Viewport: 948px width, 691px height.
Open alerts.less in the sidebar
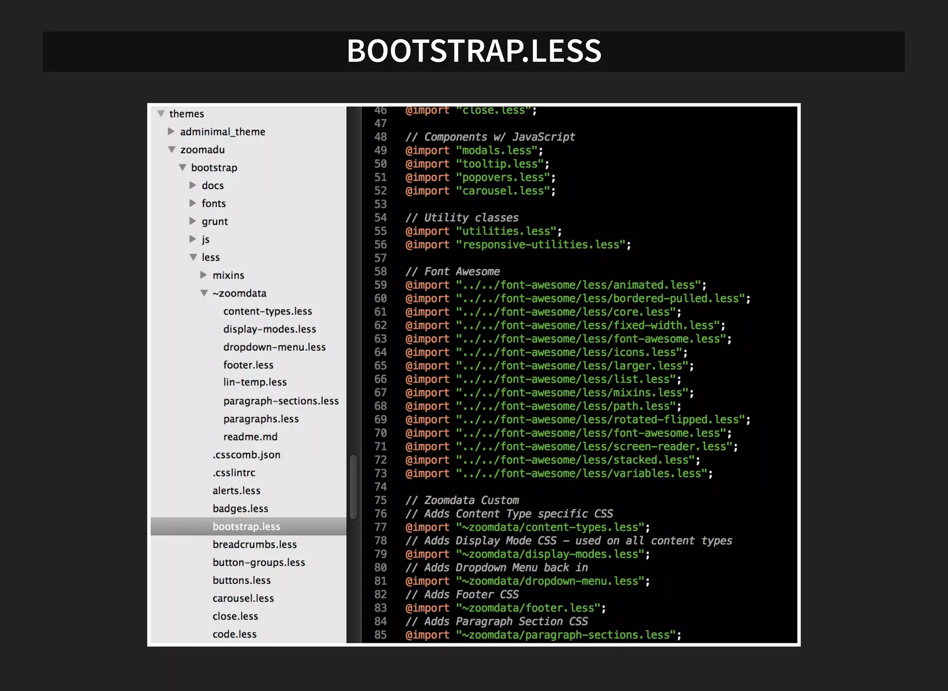pyautogui.click(x=236, y=491)
